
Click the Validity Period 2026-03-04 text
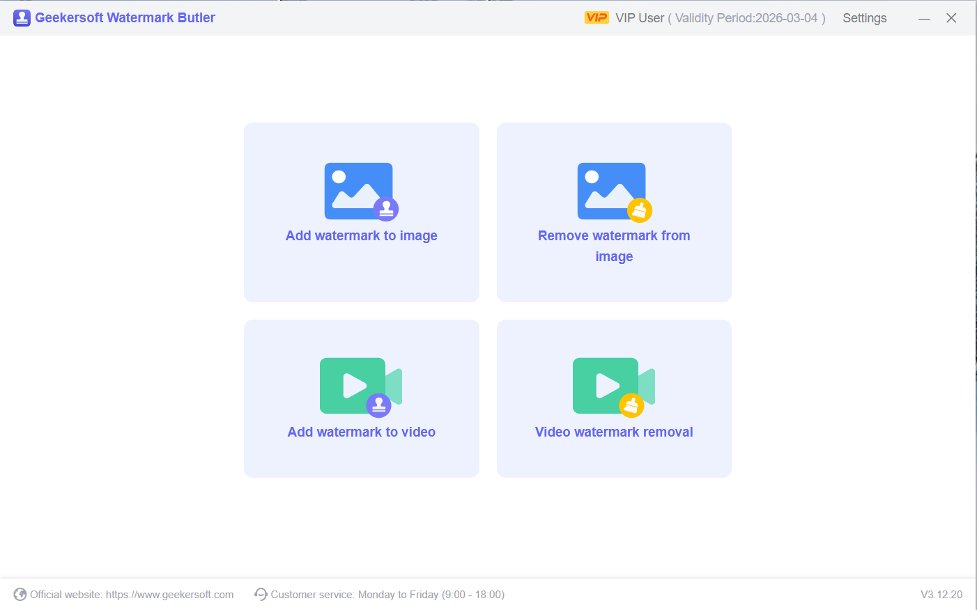(x=746, y=18)
